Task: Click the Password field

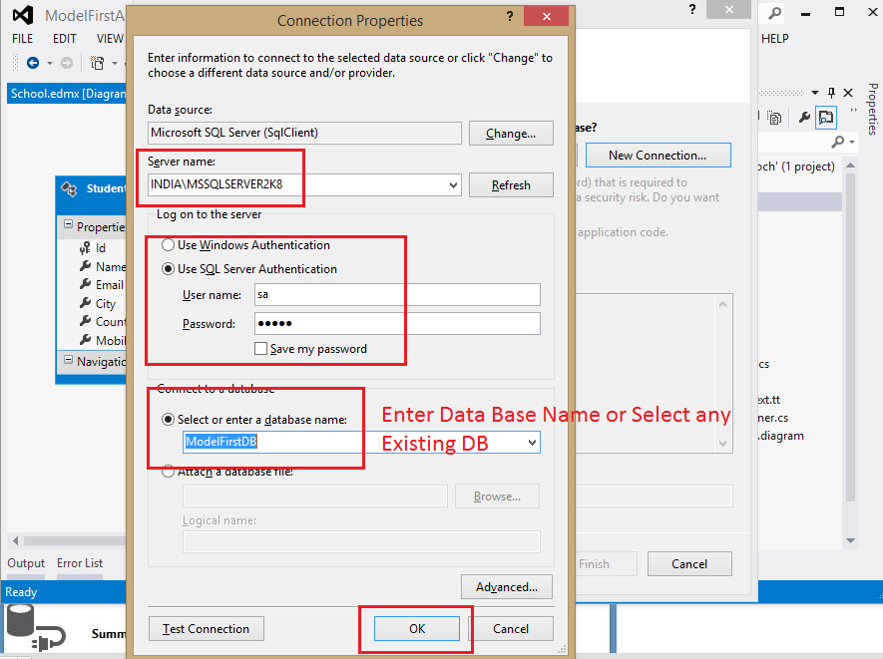Action: 397,324
